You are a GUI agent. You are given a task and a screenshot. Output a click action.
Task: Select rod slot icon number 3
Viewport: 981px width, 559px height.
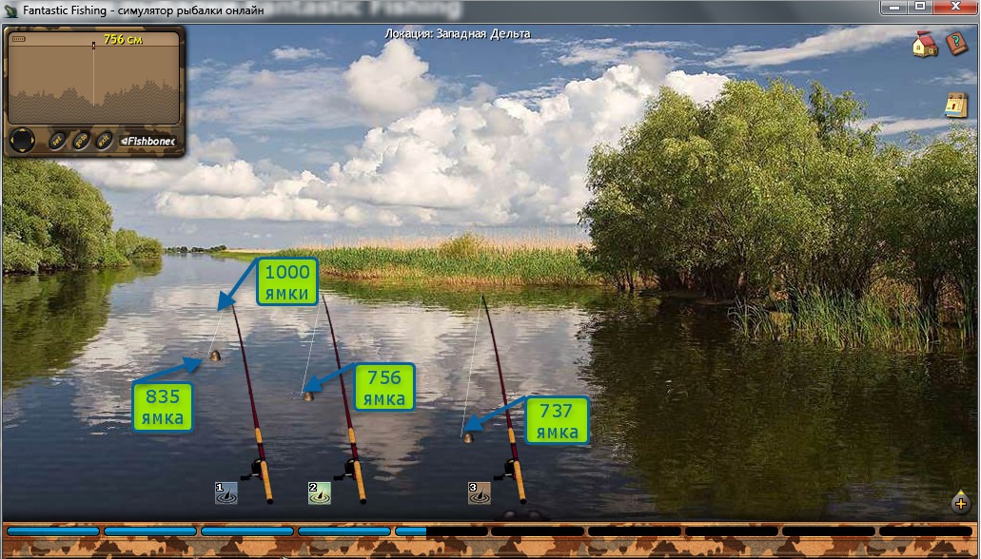[480, 492]
